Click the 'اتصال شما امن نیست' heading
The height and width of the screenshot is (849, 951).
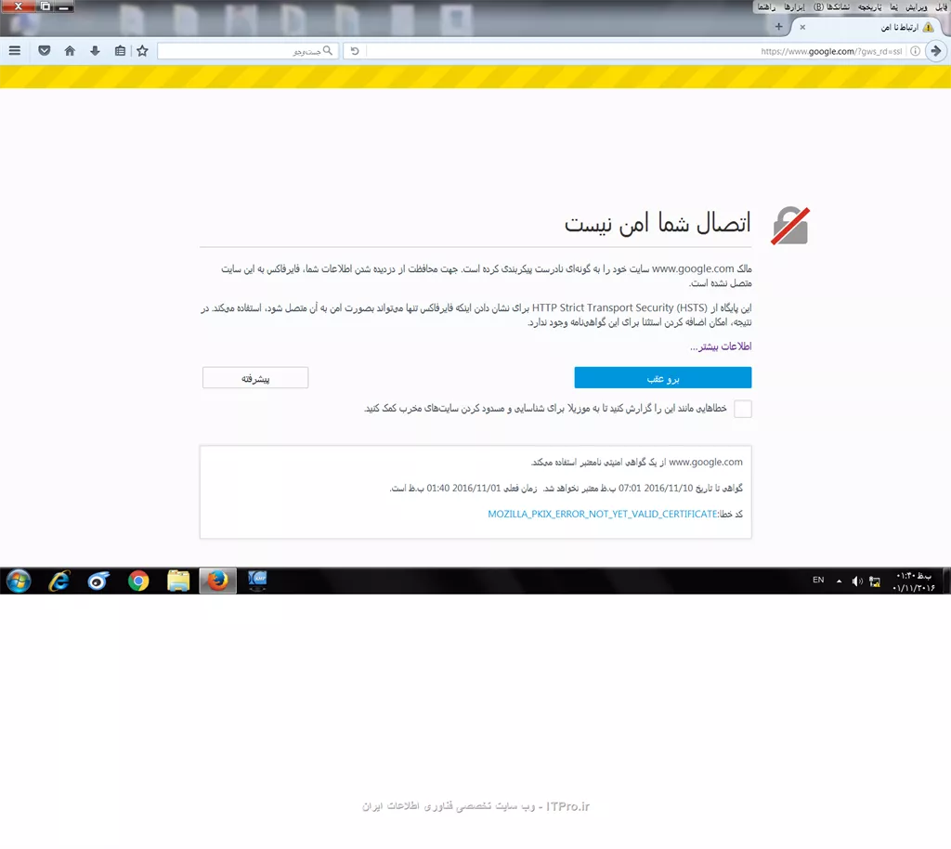[x=658, y=223]
